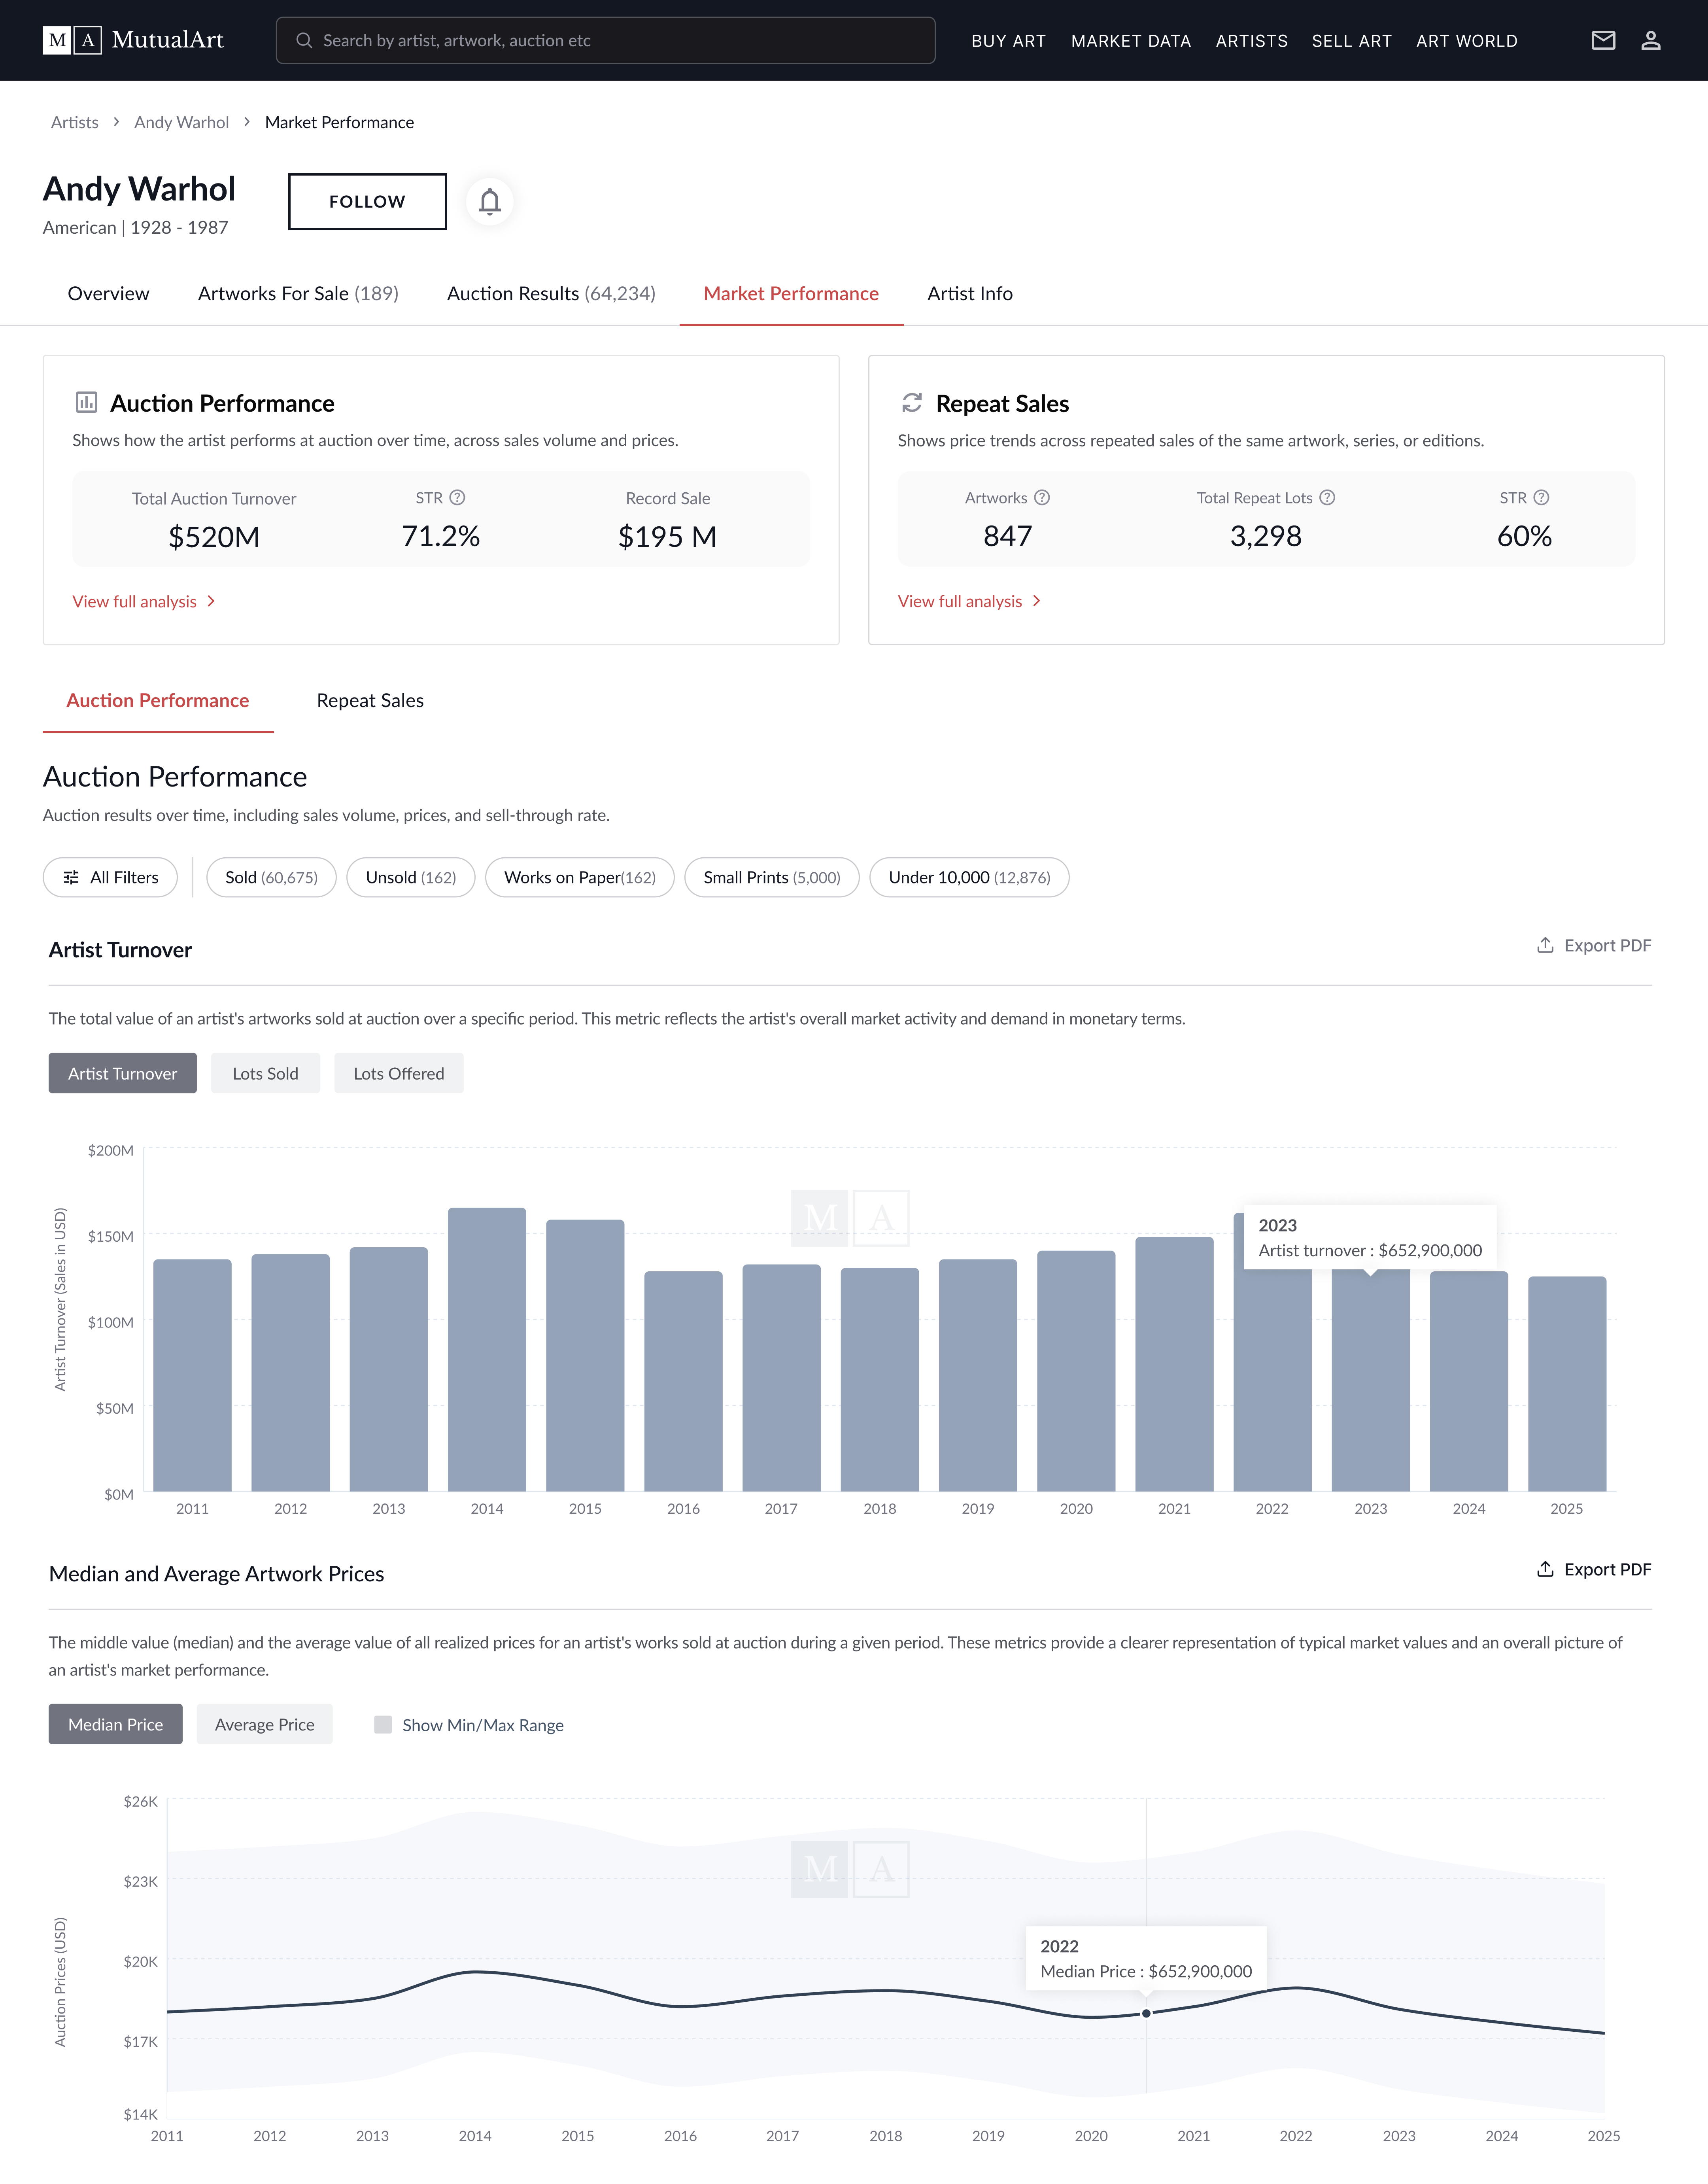Open the All Filters panel
This screenshot has width=1708, height=2184.
(x=110, y=877)
